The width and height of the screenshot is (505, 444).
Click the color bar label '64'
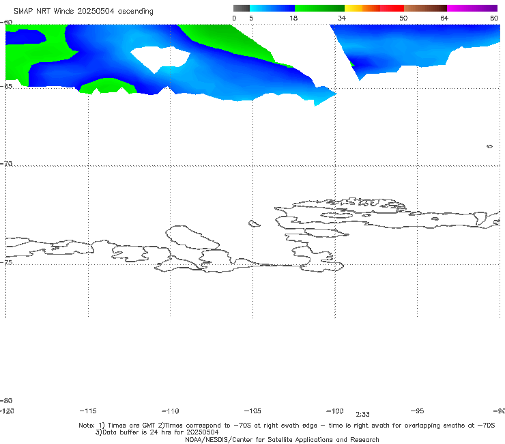pyautogui.click(x=444, y=18)
